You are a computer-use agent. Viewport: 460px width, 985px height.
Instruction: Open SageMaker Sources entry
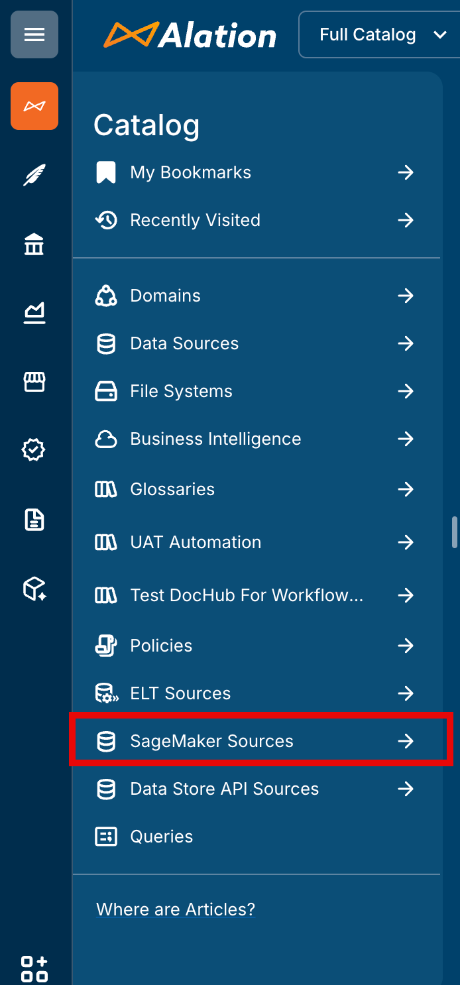pyautogui.click(x=211, y=741)
